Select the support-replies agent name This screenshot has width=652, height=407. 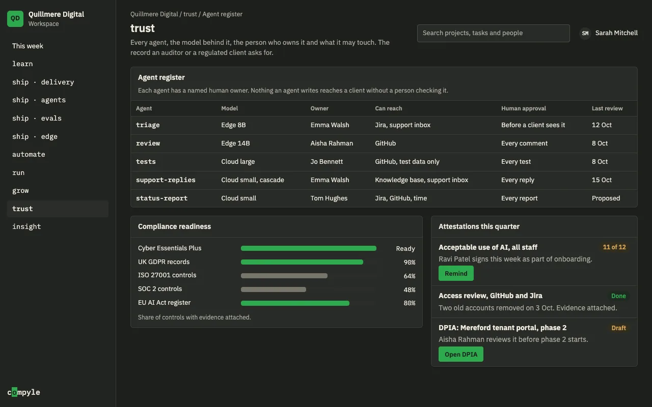[166, 180]
